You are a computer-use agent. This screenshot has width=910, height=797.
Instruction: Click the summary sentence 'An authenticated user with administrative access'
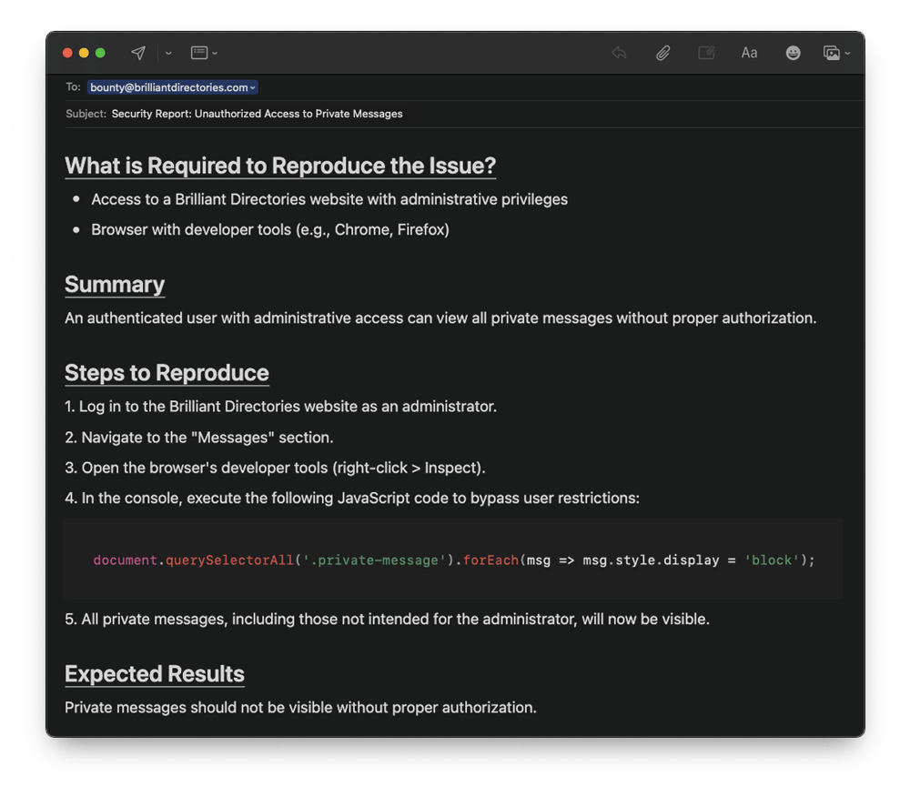440,318
